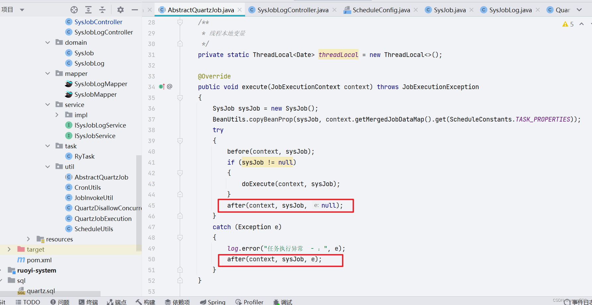This screenshot has height=305, width=592.
Task: Open project panel settings gear
Action: (120, 10)
